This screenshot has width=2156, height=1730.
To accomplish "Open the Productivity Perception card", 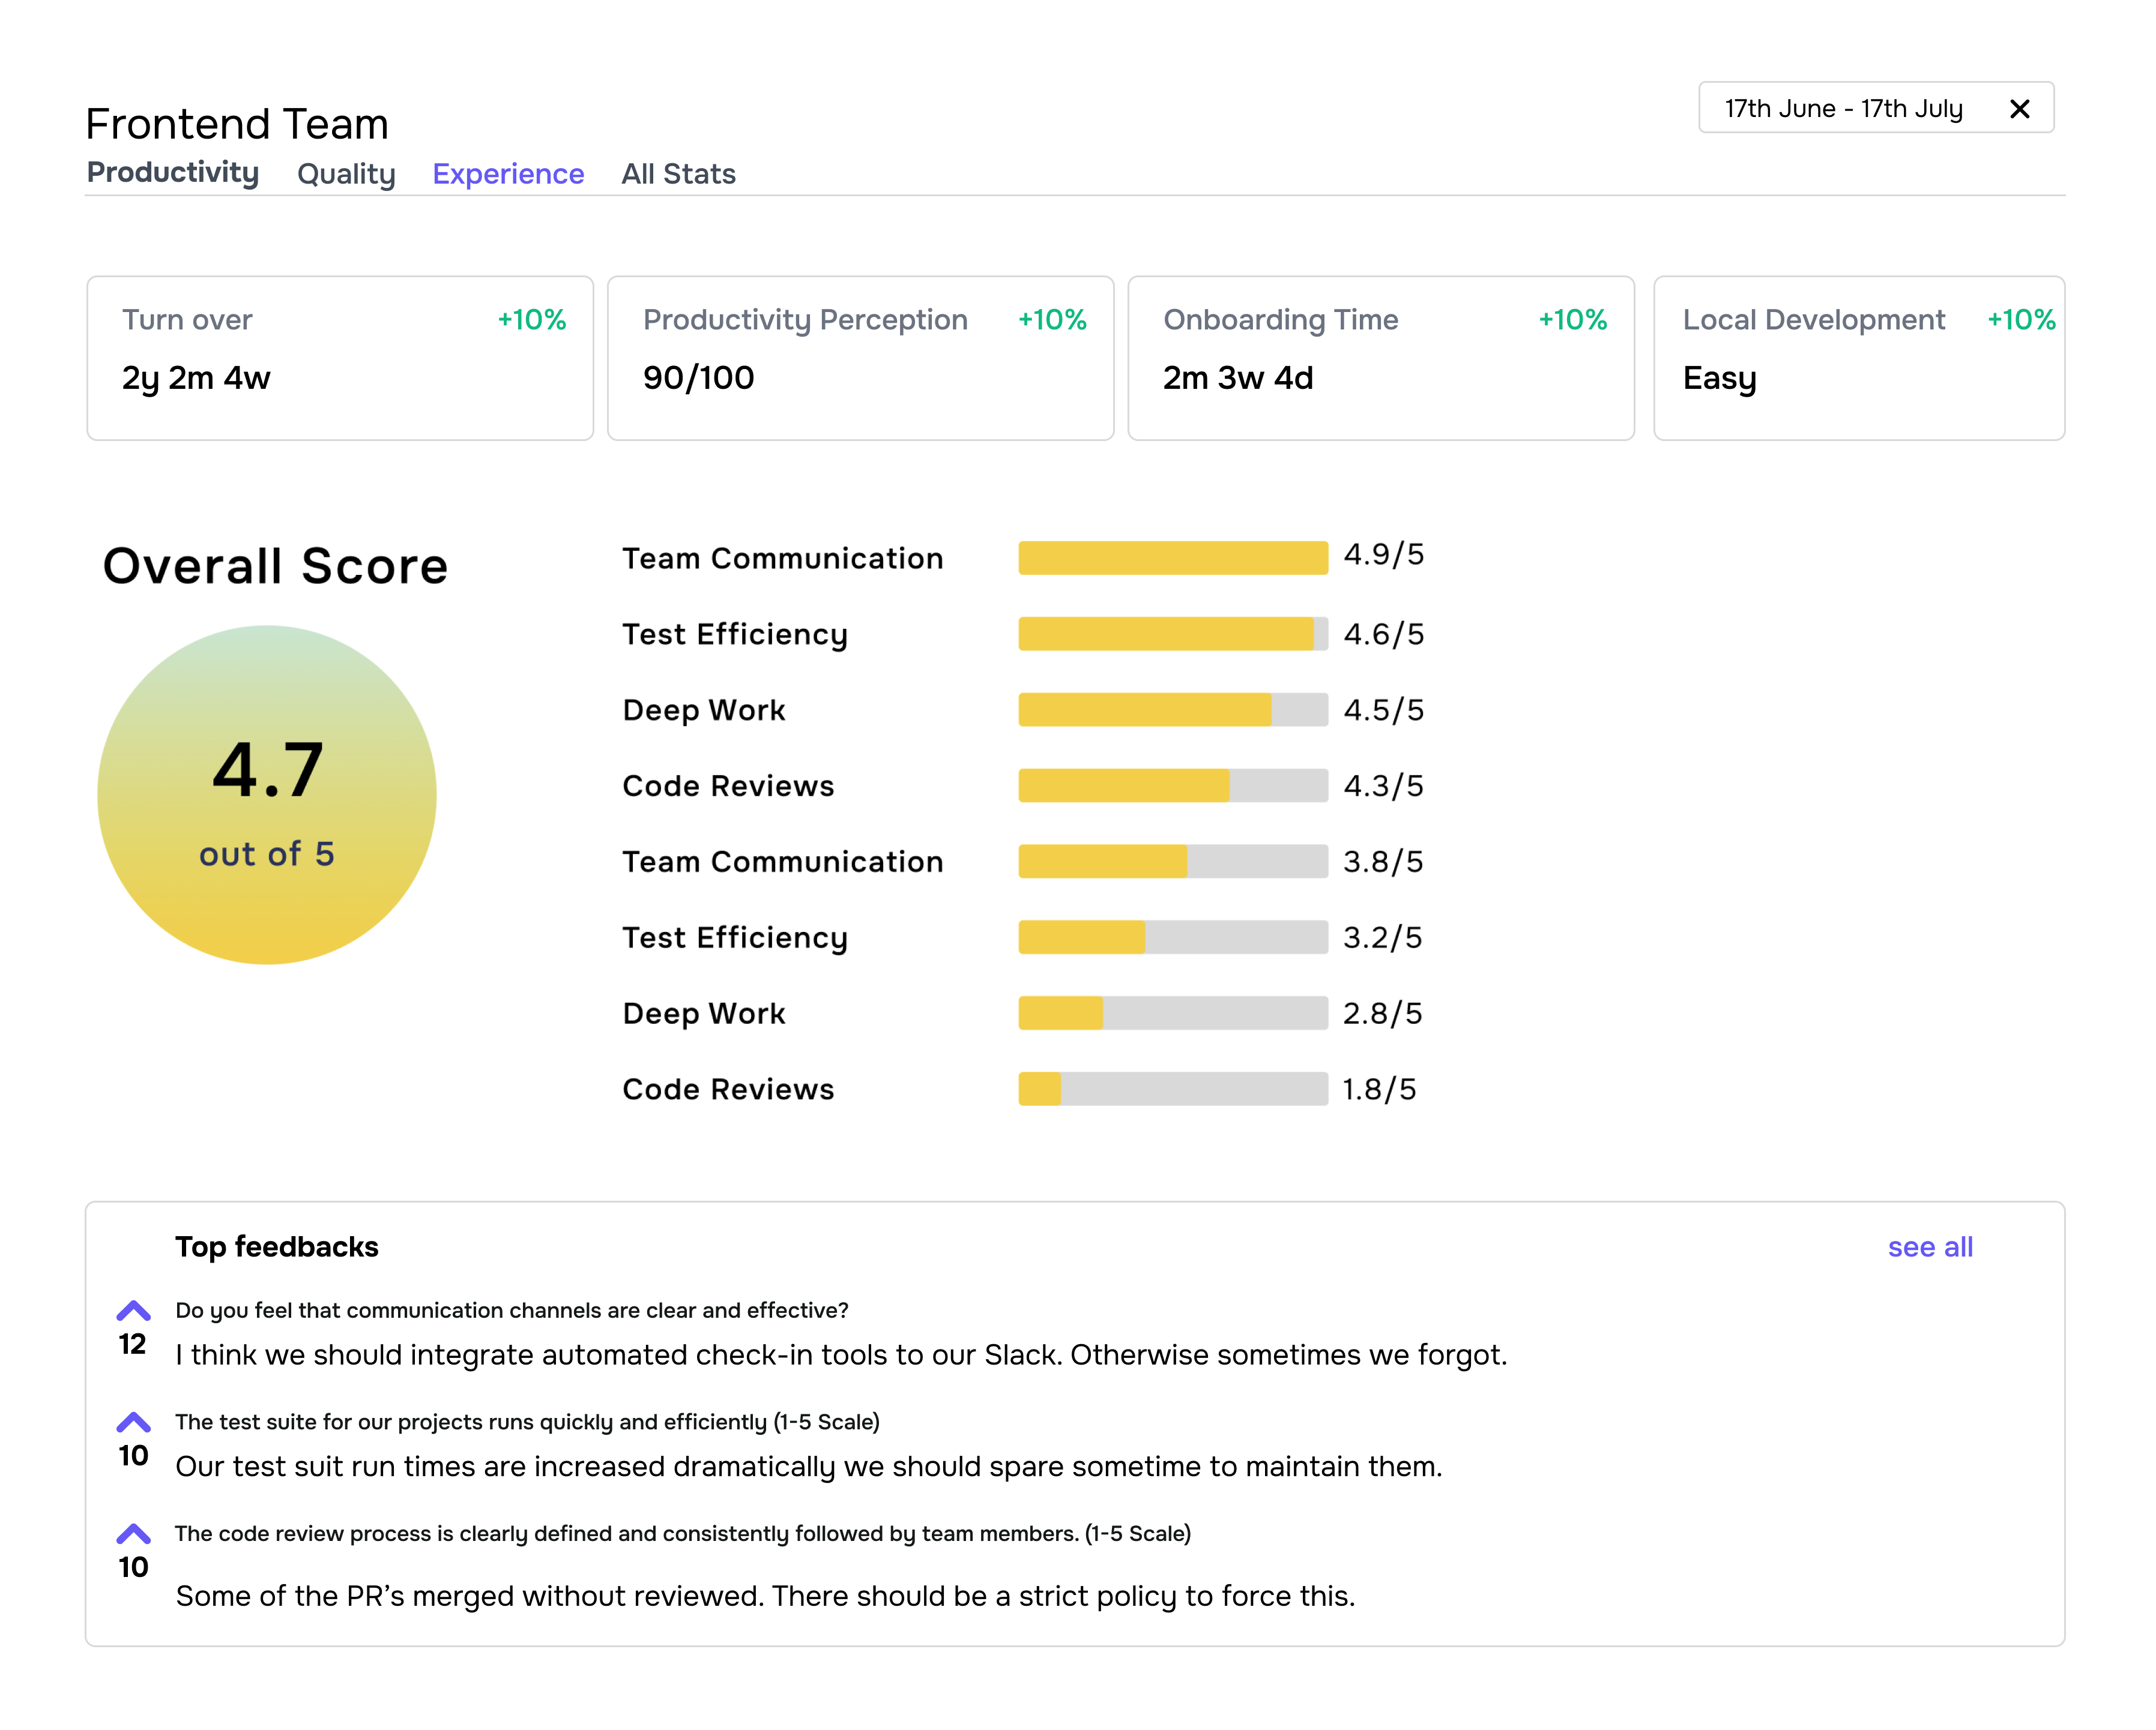I will 860,358.
